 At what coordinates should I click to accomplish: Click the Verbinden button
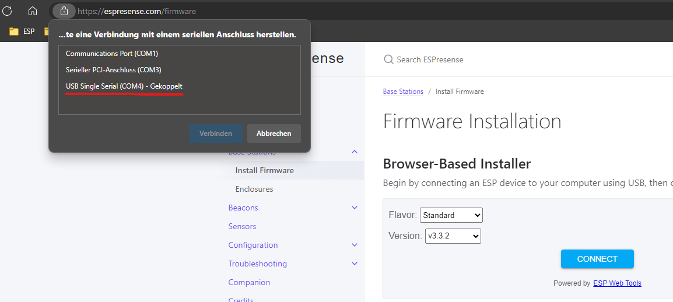[x=215, y=134]
